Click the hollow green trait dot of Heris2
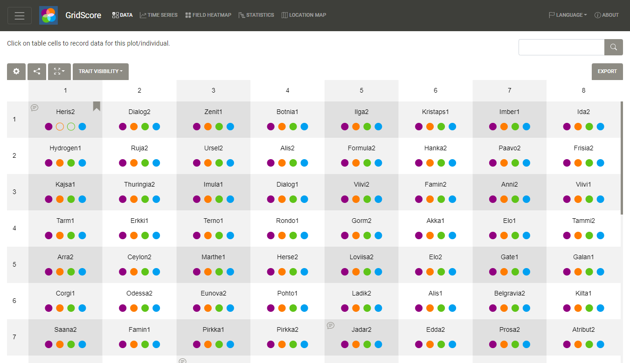The width and height of the screenshot is (630, 363). click(x=71, y=127)
